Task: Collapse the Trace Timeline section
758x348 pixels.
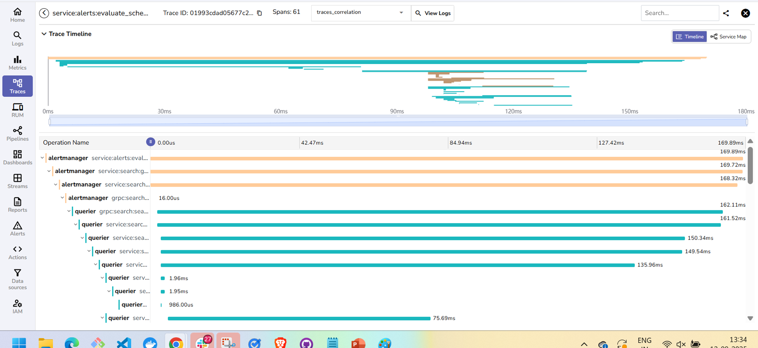Action: coord(44,34)
